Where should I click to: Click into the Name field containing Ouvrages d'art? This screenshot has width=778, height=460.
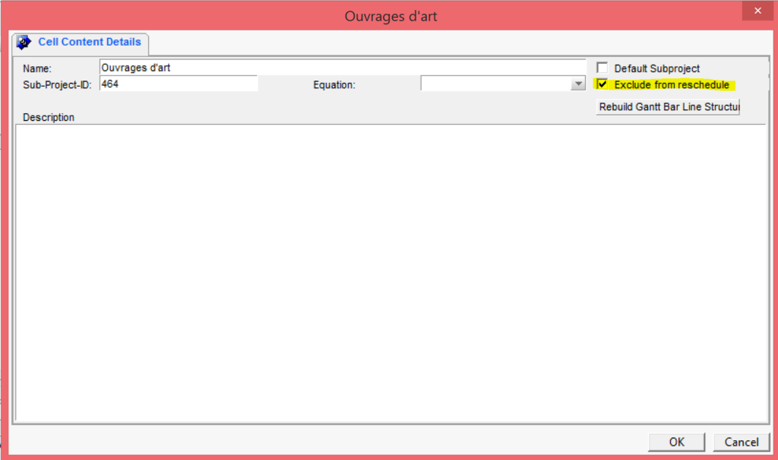pos(343,68)
